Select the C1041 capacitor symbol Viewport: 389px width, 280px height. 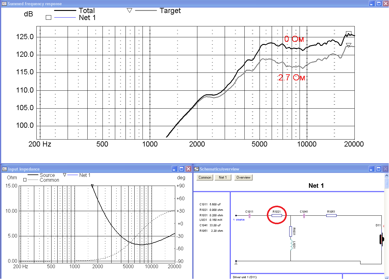(304, 216)
